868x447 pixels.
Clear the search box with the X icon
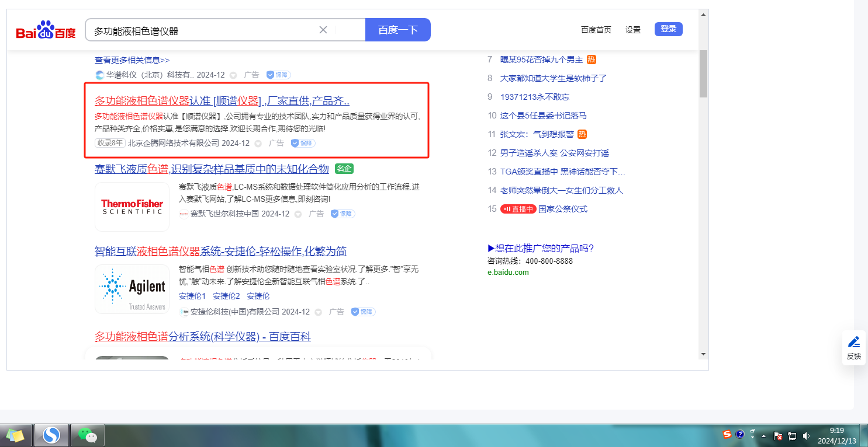point(323,30)
